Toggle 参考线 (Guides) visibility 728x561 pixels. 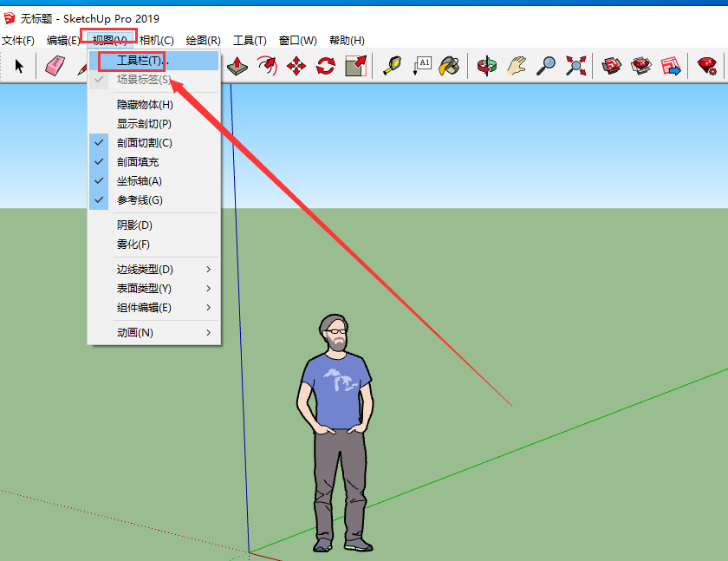(140, 200)
